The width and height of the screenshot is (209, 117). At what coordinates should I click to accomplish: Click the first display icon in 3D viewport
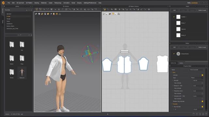(36, 14)
